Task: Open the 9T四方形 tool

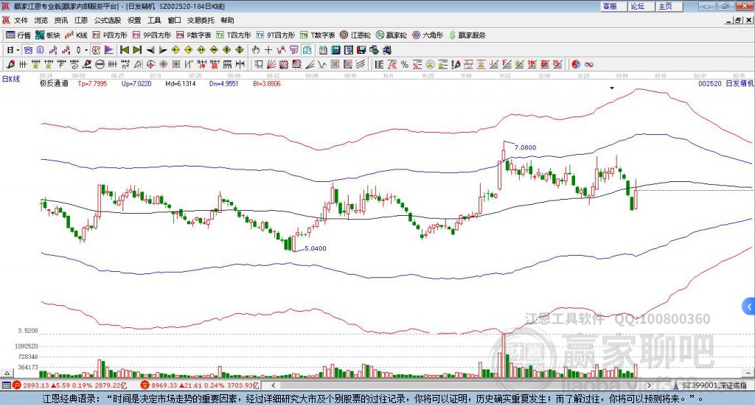Action: pos(276,35)
